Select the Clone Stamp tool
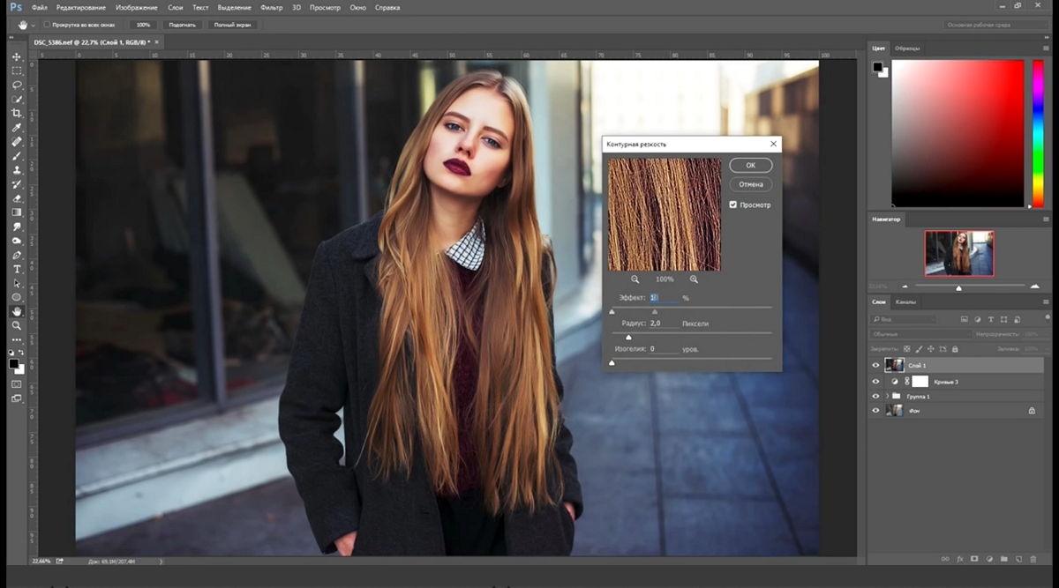Screen dimensions: 1059x588 [x=16, y=169]
